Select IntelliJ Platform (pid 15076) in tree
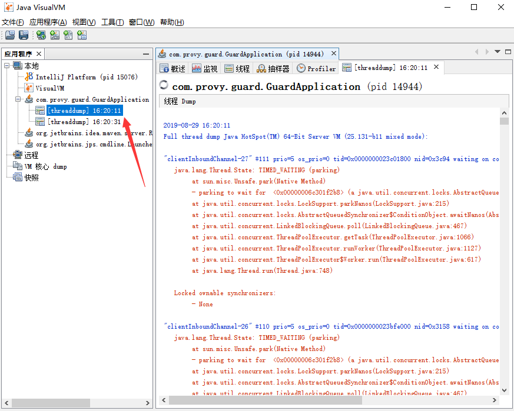Viewport: 514px width, 411px height. click(x=86, y=77)
